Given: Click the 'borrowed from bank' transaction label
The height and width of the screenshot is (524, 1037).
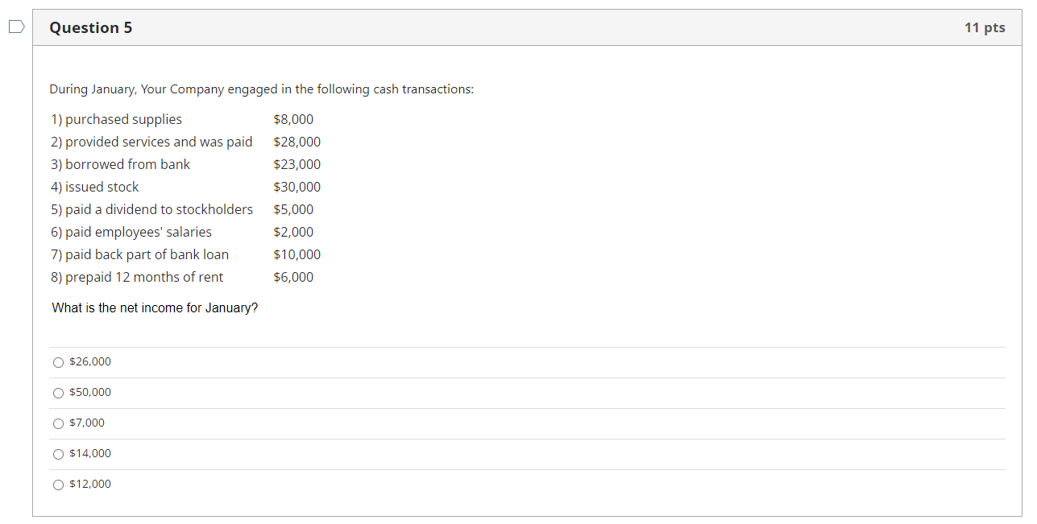Looking at the screenshot, I should pos(121,164).
